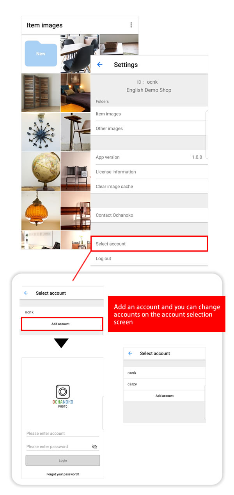Click the Please enter password field
This screenshot has height=495, width=234.
click(x=58, y=446)
